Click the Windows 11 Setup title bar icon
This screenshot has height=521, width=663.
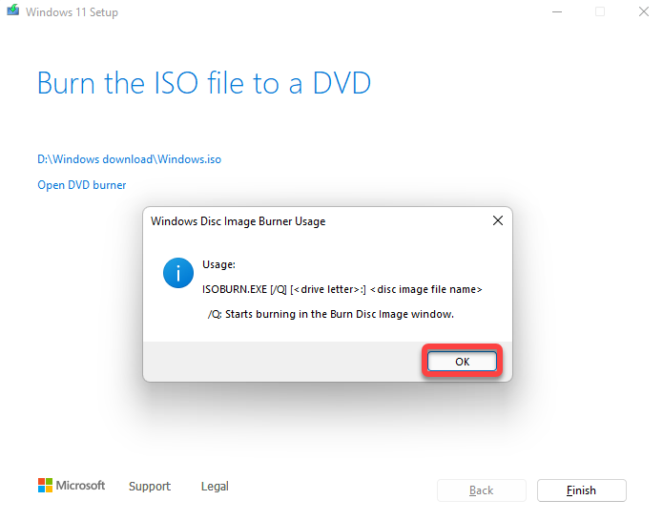point(11,13)
